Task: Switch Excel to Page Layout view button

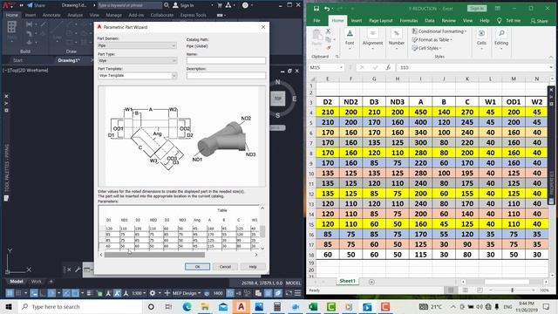Action: tap(465, 290)
